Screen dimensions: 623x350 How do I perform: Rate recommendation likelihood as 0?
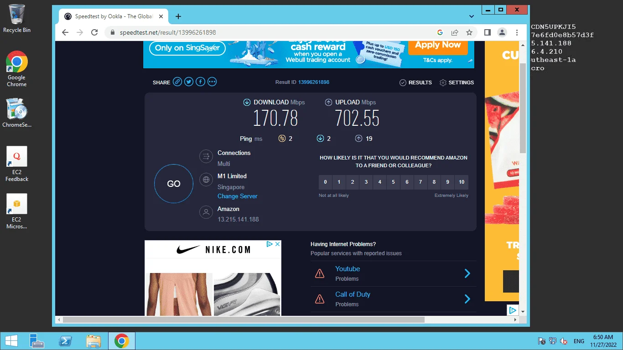tap(325, 182)
